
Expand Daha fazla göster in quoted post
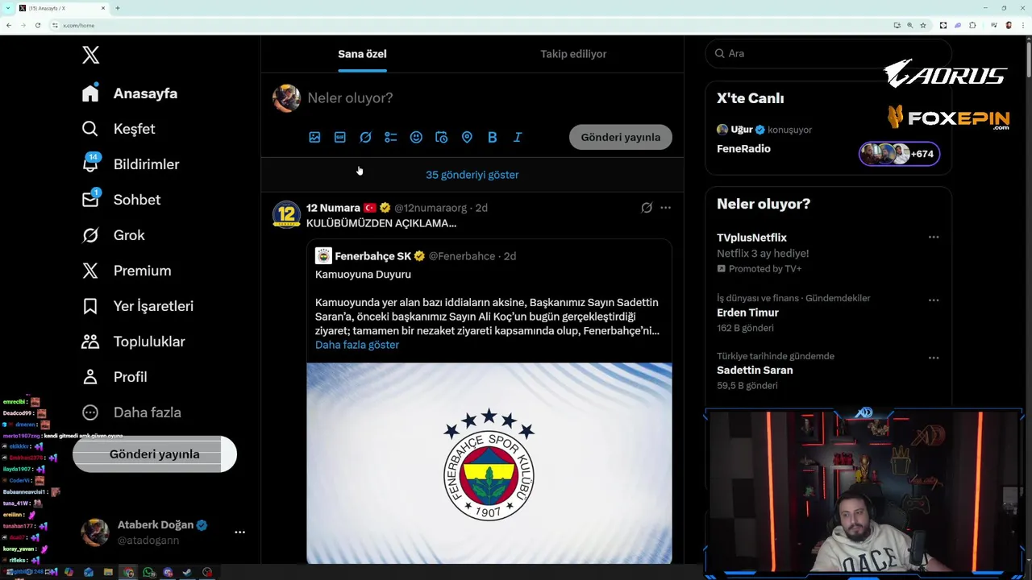(x=357, y=345)
